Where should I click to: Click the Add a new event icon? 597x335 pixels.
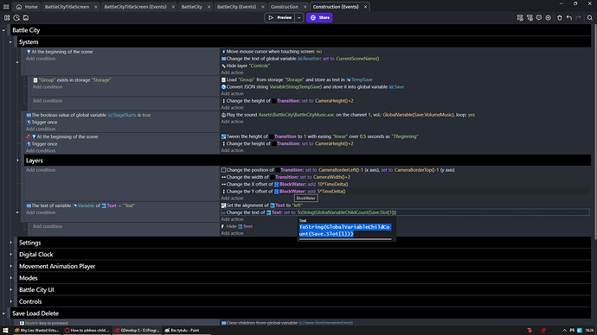tap(520, 17)
